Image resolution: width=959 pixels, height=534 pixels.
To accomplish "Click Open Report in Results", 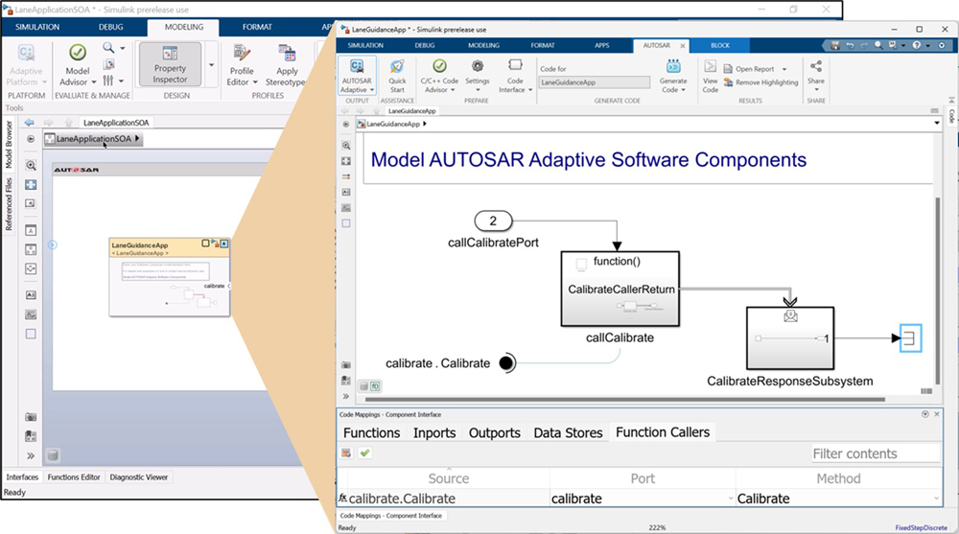I will (x=755, y=69).
